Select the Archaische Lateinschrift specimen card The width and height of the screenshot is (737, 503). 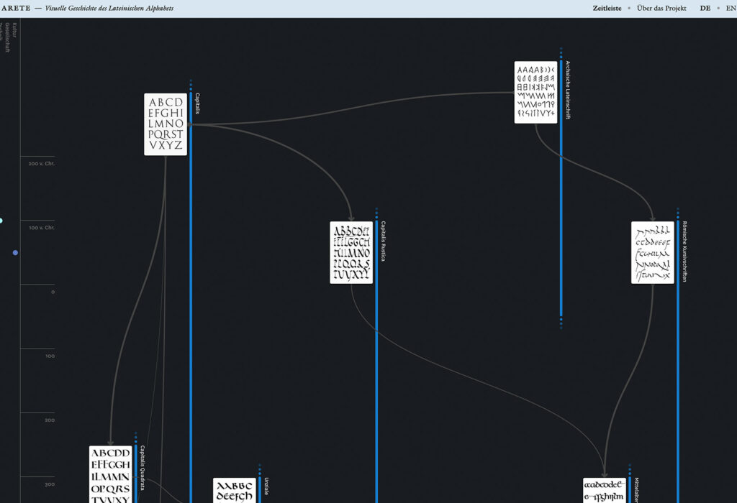point(535,91)
